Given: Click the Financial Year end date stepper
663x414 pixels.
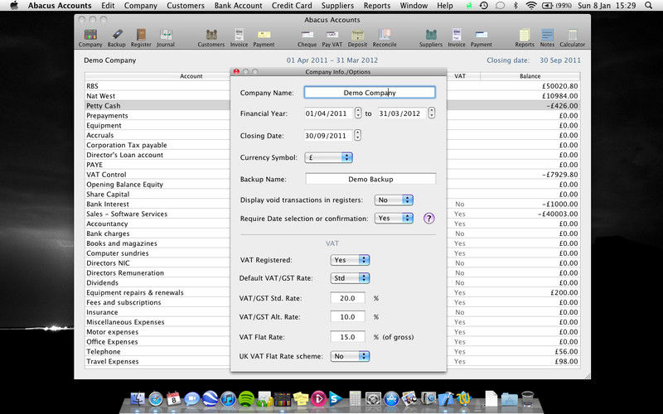Looking at the screenshot, I should pyautogui.click(x=431, y=113).
